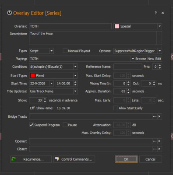
Task: Click New next to Playing field
Action: click(x=151, y=59)
